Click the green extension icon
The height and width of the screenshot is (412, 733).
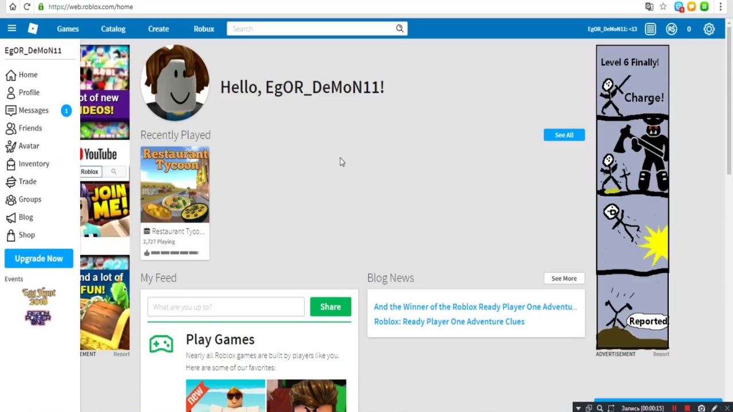tap(704, 7)
